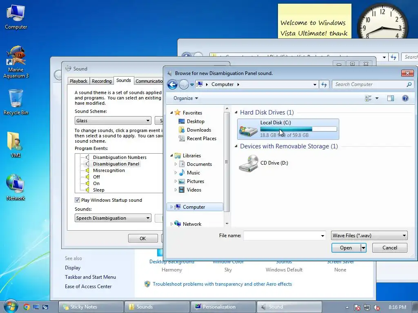Click the search magnifier in Search Computer
The width and height of the screenshot is (418, 313).
(x=409, y=84)
